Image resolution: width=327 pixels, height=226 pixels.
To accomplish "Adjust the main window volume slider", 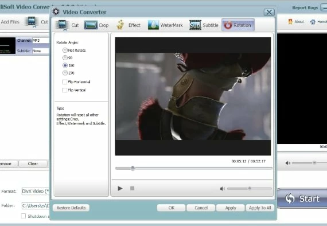I will [x=314, y=162].
